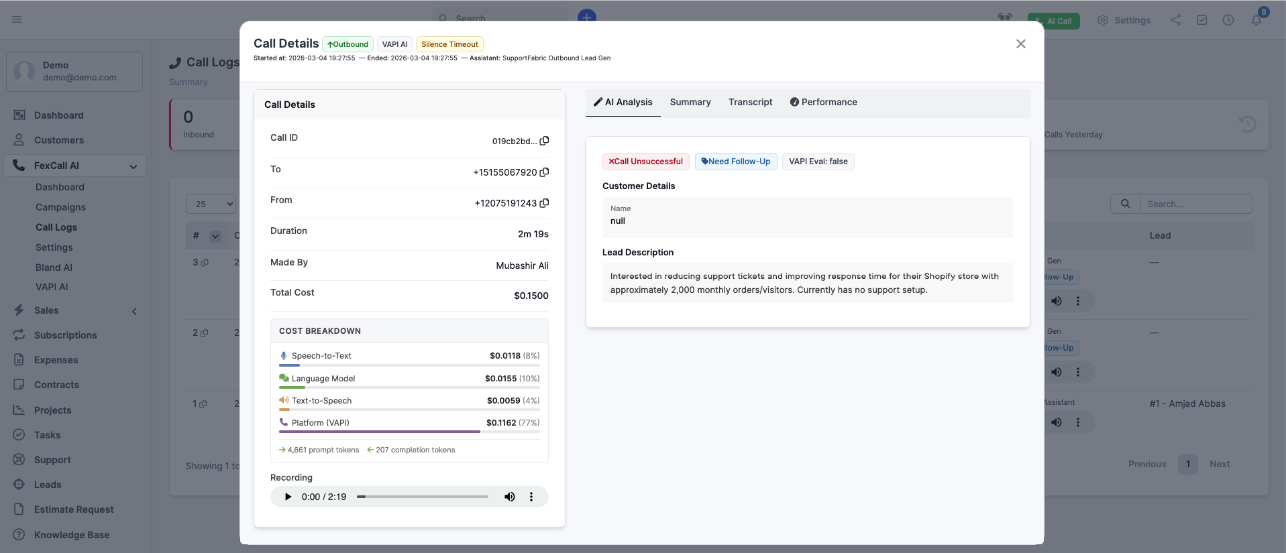
Task: Click the Need Follow-Up tag
Action: point(736,162)
